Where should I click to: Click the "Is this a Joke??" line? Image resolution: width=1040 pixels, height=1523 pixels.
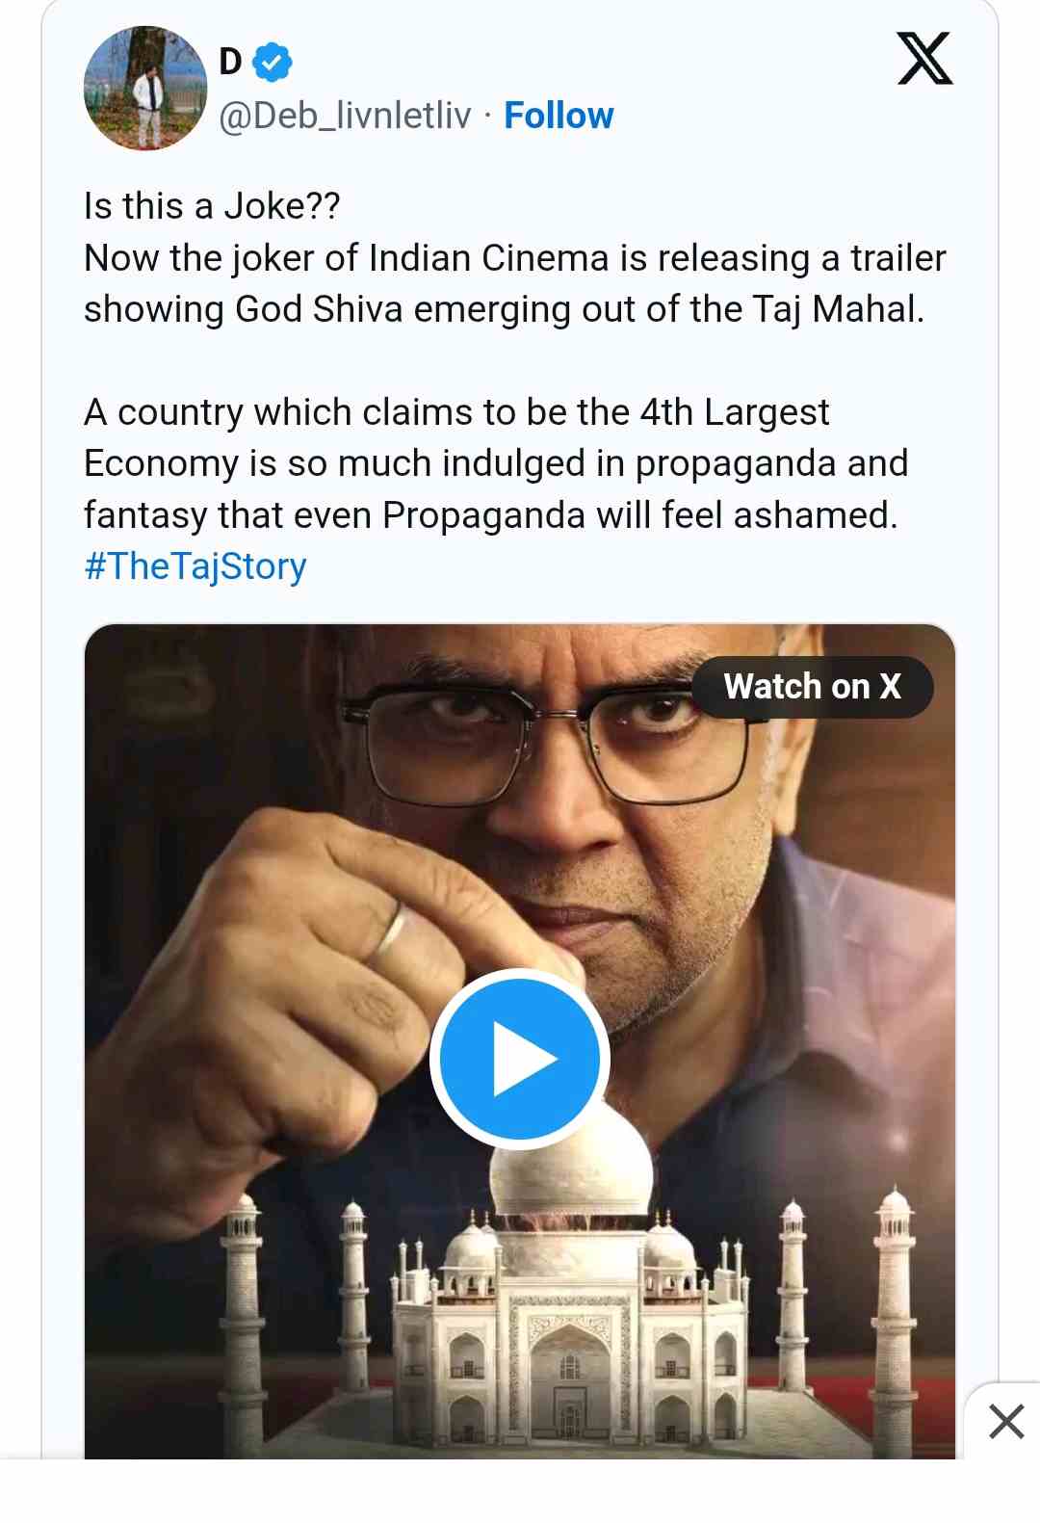point(212,206)
